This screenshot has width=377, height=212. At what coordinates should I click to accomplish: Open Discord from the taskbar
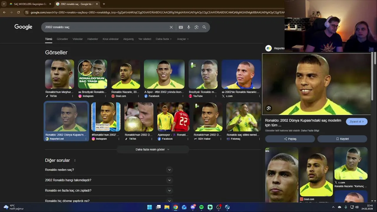(193, 207)
